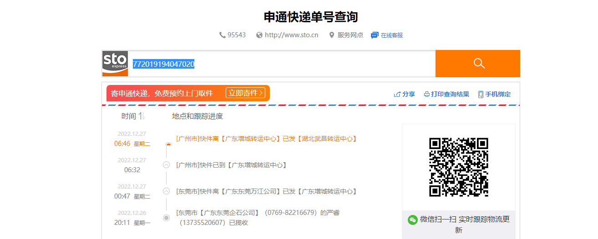The width and height of the screenshot is (598, 239).
Task: Click the up-arrow circle marker for 06:32
Action: tap(166, 165)
